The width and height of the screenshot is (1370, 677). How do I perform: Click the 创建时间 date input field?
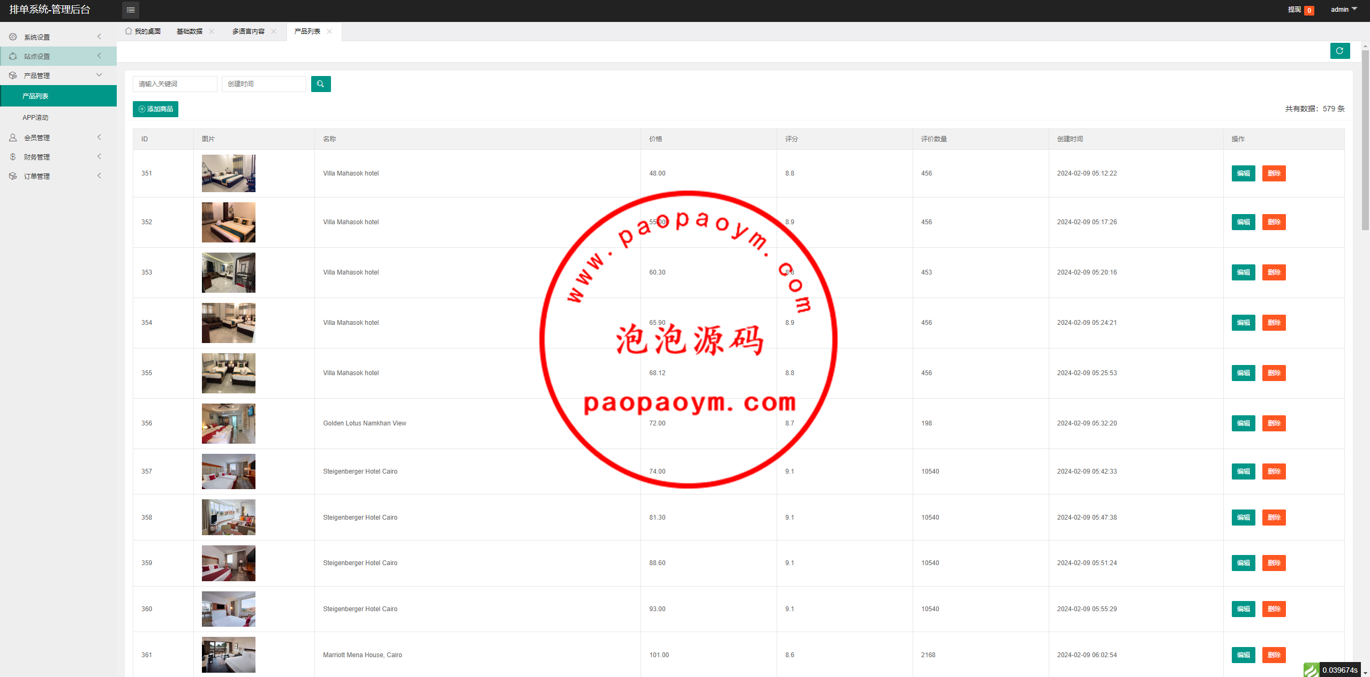pos(264,84)
